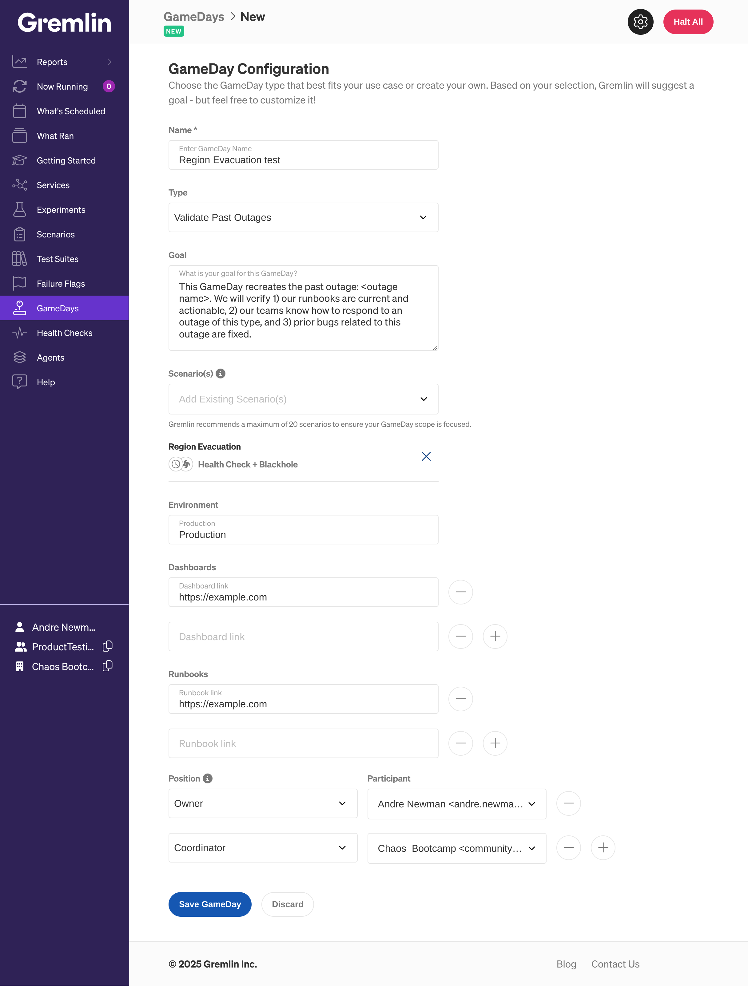Expand the Reports submenu chevron
Viewport: 748px width, 986px height.
point(109,62)
